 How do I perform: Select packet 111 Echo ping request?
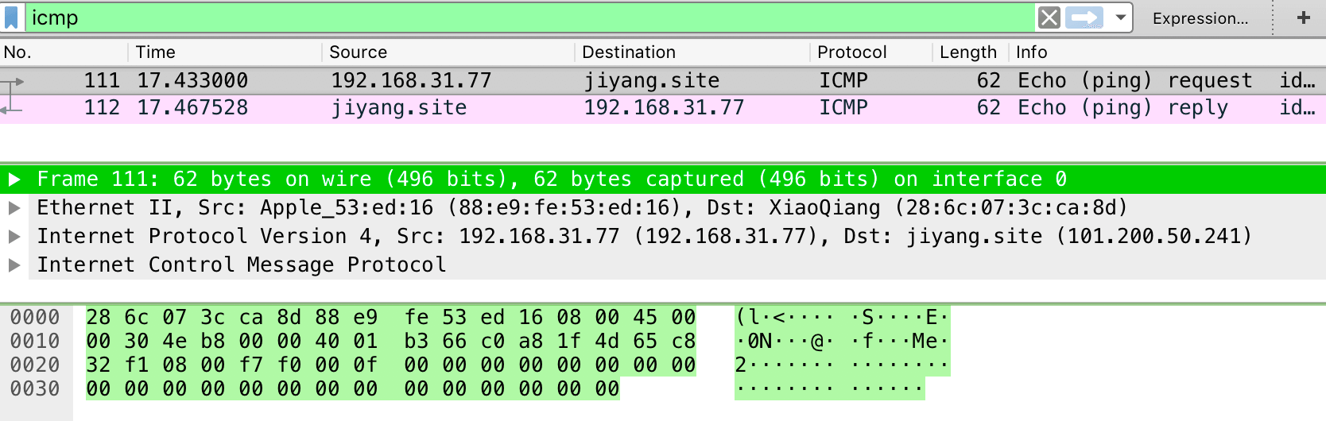(663, 81)
